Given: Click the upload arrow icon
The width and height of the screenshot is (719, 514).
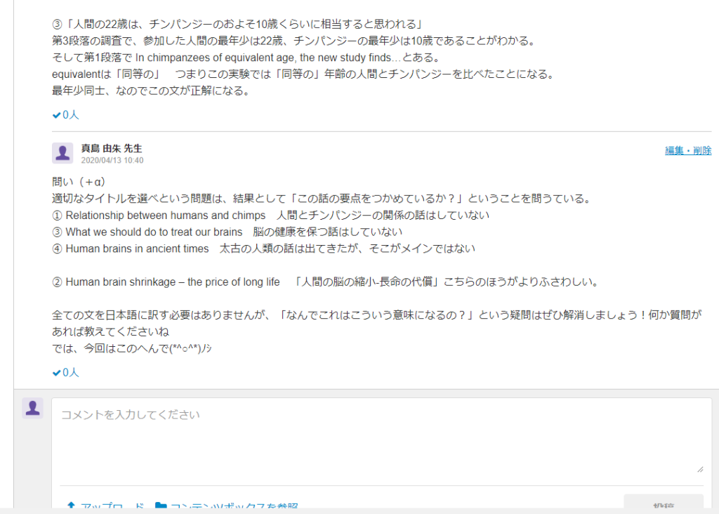Looking at the screenshot, I should [x=70, y=506].
